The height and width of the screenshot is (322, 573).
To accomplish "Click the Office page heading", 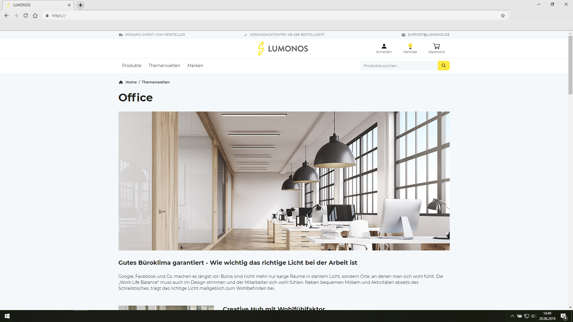I will click(x=135, y=98).
